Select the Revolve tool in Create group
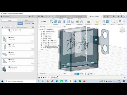Screen dimensions: 127x95 (60, 22)
